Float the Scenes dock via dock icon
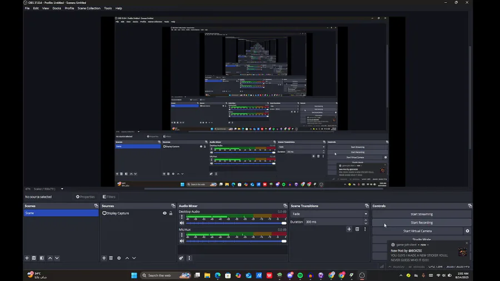The width and height of the screenshot is (500, 281). pyautogui.click(x=96, y=206)
